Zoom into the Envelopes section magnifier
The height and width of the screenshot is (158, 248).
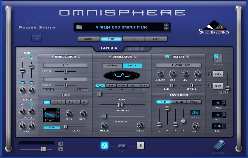pyautogui.click(x=191, y=95)
